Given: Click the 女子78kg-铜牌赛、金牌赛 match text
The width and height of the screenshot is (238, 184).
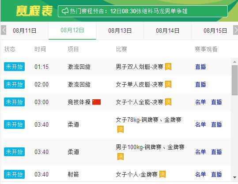Looking at the screenshot, I should coord(149,120).
